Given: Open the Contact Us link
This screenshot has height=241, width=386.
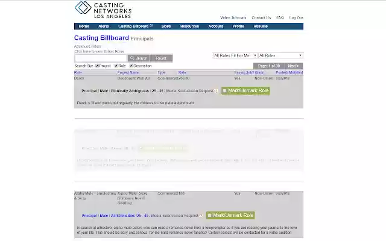Looking at the screenshot, I should (x=261, y=17).
